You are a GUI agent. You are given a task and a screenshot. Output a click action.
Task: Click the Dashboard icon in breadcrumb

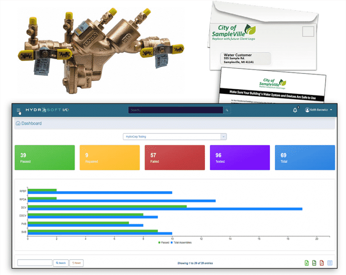tap(18, 123)
